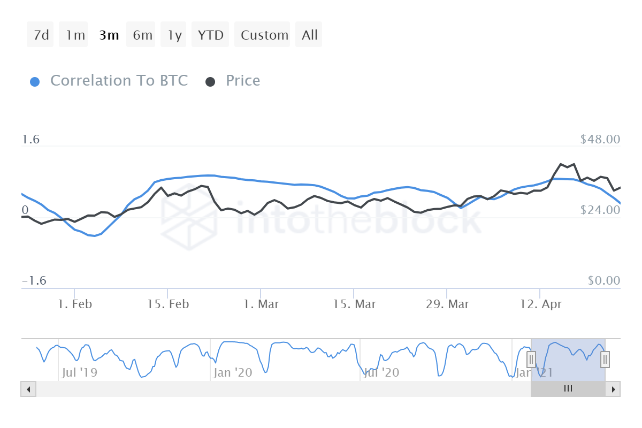Click the navigator left range handle
This screenshot has width=642, height=428.
click(x=531, y=359)
